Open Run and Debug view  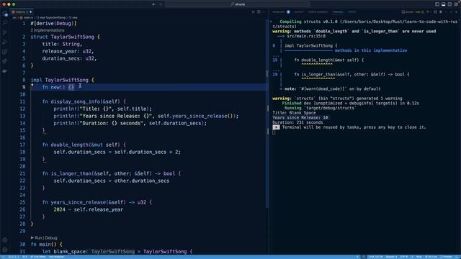tap(5, 42)
